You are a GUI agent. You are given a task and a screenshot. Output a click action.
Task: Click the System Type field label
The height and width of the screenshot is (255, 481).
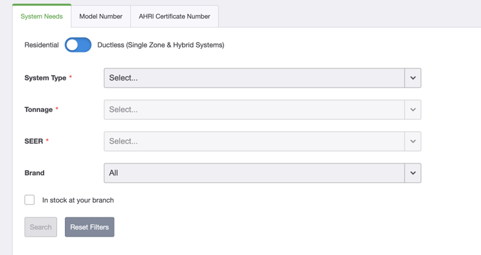[x=46, y=78]
